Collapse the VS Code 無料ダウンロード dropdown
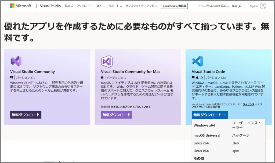The image size is (275, 163). [210, 115]
